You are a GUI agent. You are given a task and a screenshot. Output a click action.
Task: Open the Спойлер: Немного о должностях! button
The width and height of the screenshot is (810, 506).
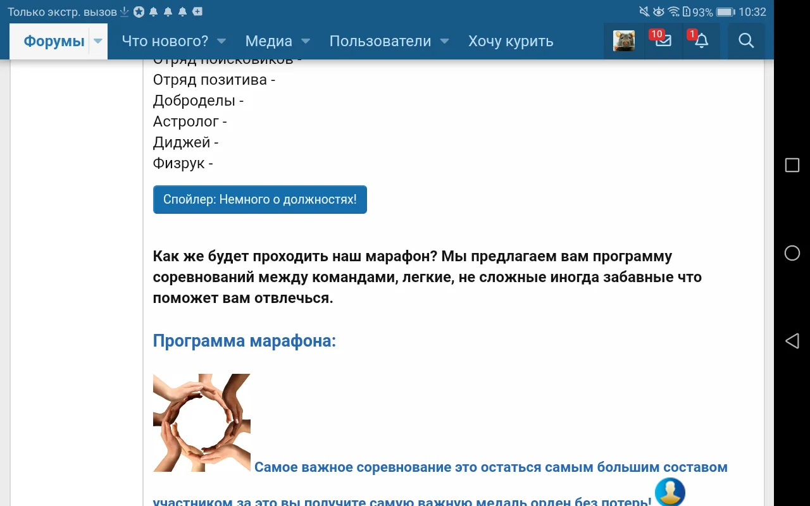259,199
